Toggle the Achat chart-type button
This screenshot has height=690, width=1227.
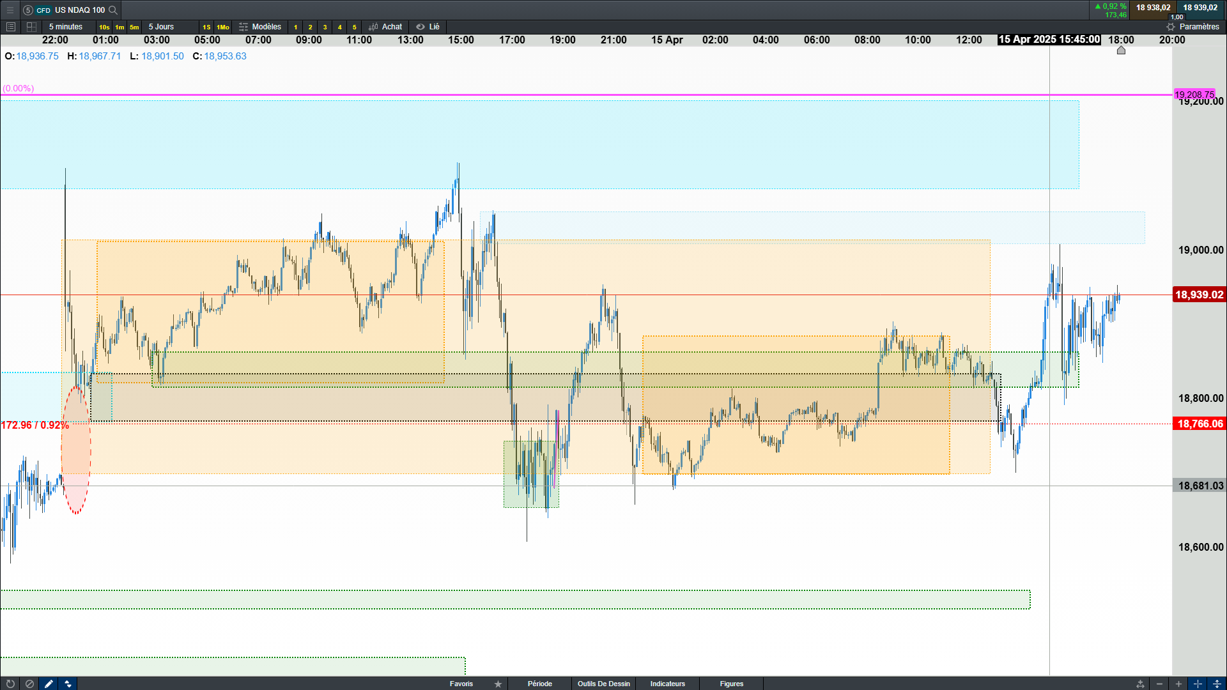385,27
